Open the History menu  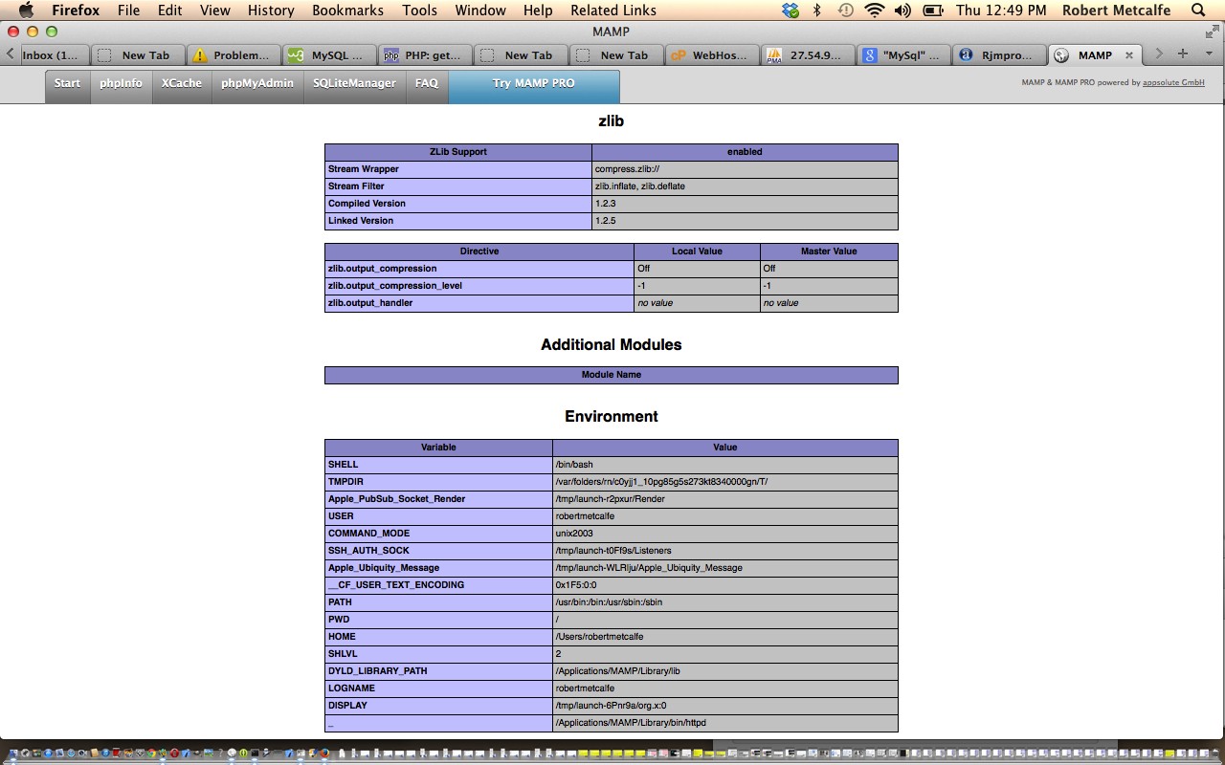point(271,11)
